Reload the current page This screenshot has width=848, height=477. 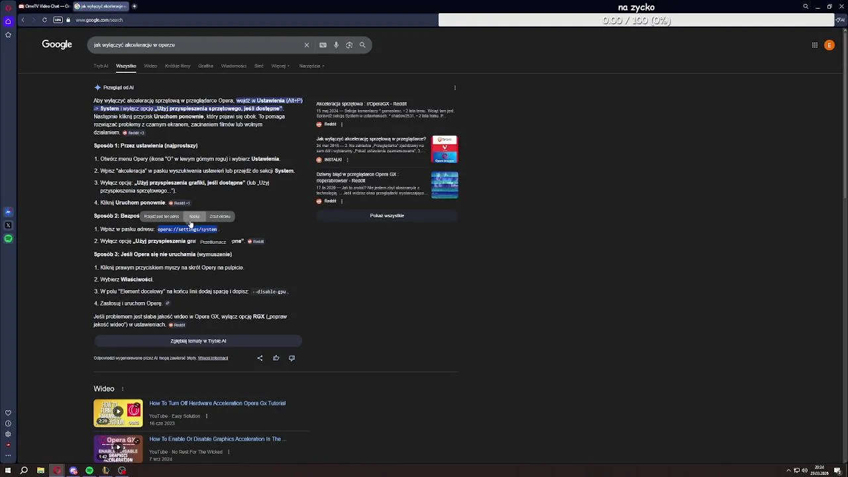pyautogui.click(x=44, y=20)
